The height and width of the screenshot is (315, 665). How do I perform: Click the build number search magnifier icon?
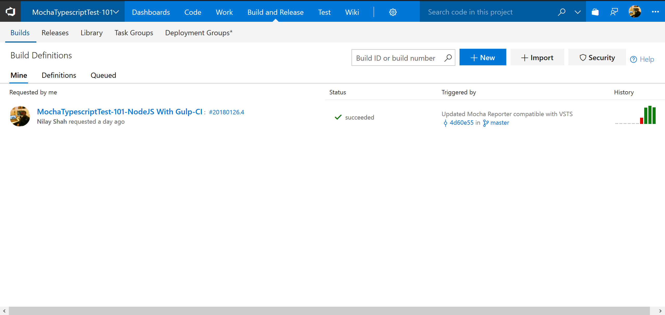coord(448,58)
